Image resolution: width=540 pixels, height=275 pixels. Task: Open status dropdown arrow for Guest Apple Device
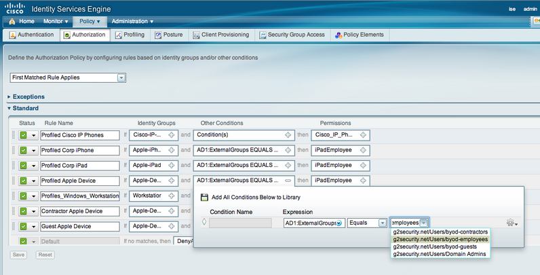coord(33,226)
